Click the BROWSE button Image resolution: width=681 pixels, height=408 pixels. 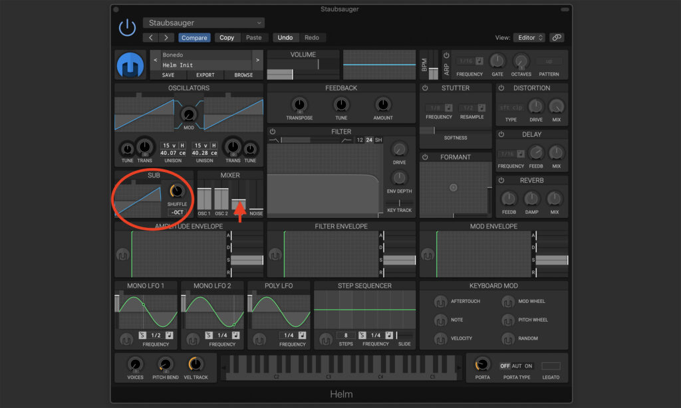[x=243, y=75]
